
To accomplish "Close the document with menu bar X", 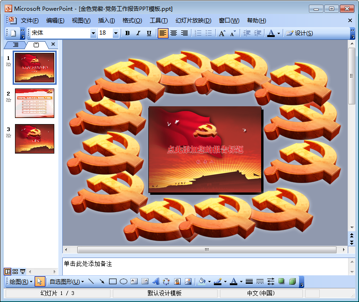I will tap(350, 21).
